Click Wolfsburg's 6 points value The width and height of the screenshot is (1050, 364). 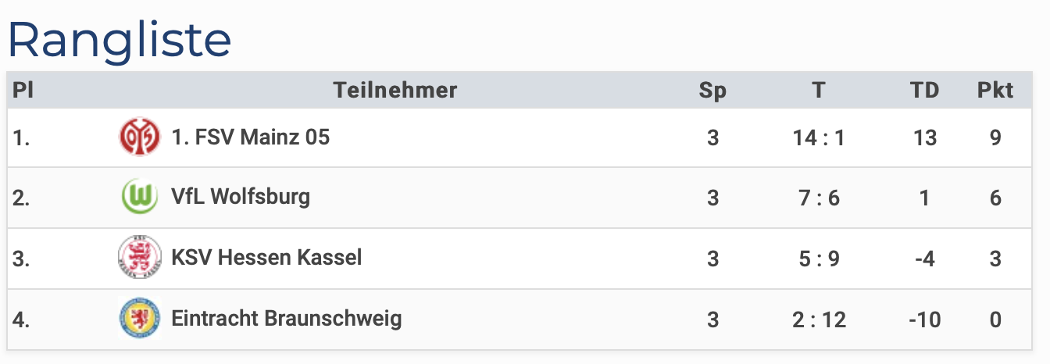click(x=995, y=198)
